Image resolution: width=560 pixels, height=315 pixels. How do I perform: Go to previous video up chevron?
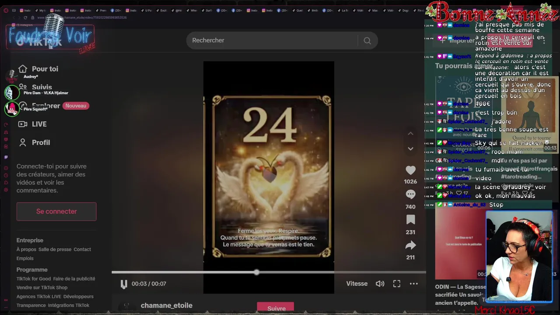[x=410, y=133]
